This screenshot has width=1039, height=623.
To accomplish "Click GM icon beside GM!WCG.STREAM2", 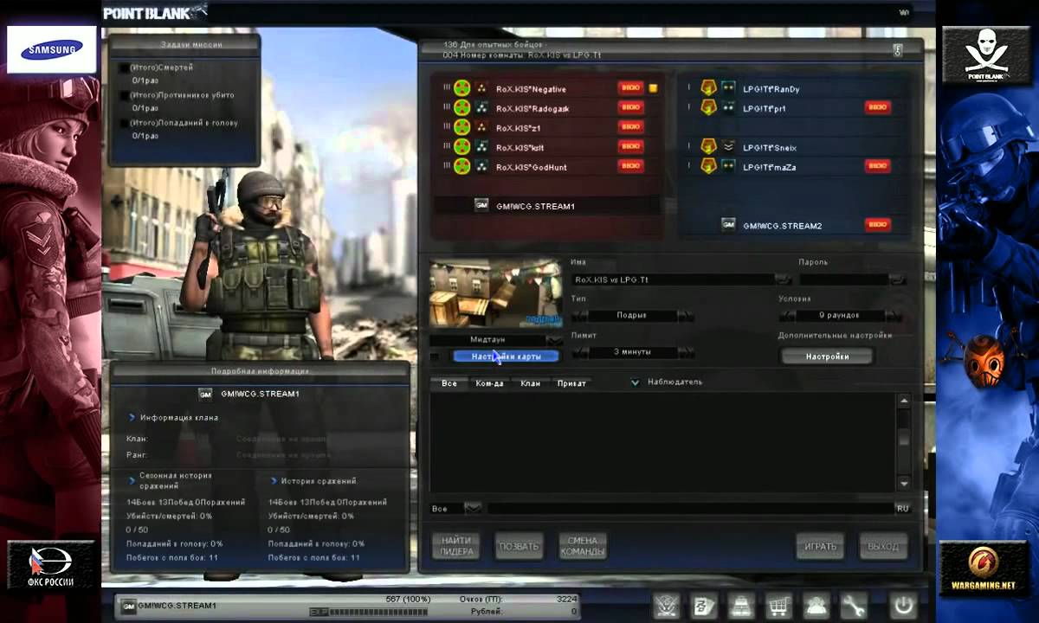I will click(728, 225).
